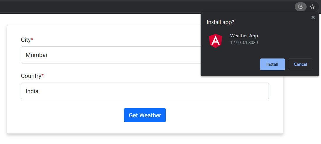
Task: Click the empty browser address bar area
Action: [x=143, y=7]
